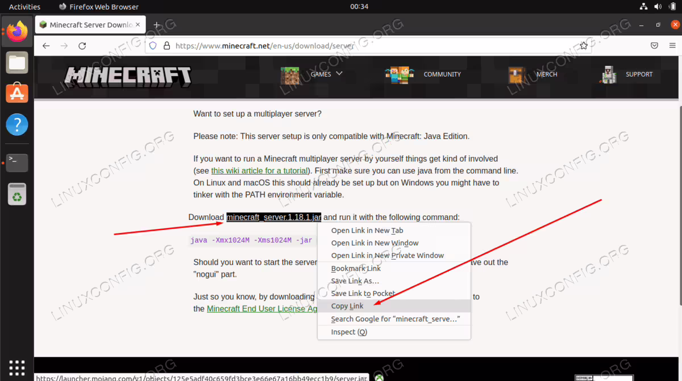Go back with the left arrow button
The image size is (682, 381).
(x=46, y=46)
